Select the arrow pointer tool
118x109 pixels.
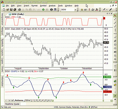click(x=115, y=16)
